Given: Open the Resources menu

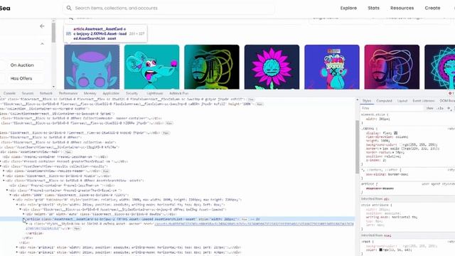Looking at the screenshot, I should 402,8.
